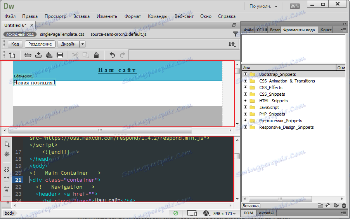This screenshot has height=219, width=350.
Task: Click the file management arrows icon
Action: [232, 44]
